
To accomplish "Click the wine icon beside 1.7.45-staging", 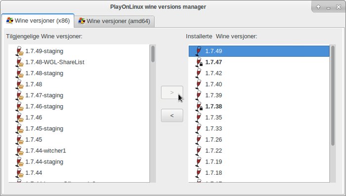I will [x=19, y=128].
